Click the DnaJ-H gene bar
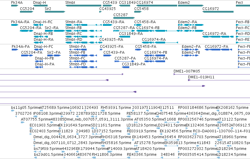 (x=40, y=6)
